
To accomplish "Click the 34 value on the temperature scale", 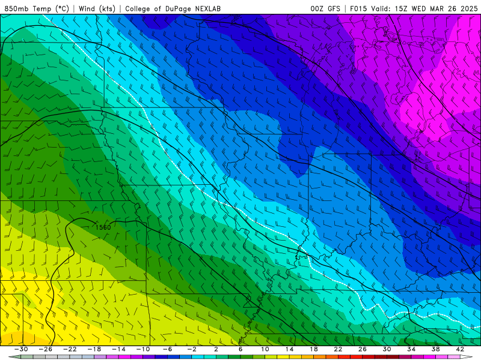I will [411, 349].
